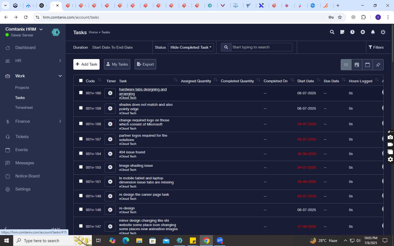
Task: Switch to kanban board view icon
Action: [x=357, y=65]
